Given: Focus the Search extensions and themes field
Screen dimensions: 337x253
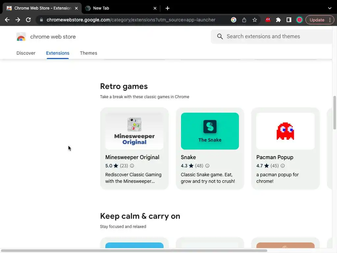Looking at the screenshot, I should (272, 36).
